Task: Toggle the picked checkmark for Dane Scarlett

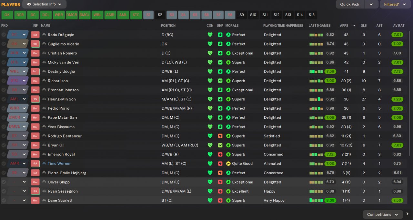Action: pyautogui.click(x=4, y=200)
